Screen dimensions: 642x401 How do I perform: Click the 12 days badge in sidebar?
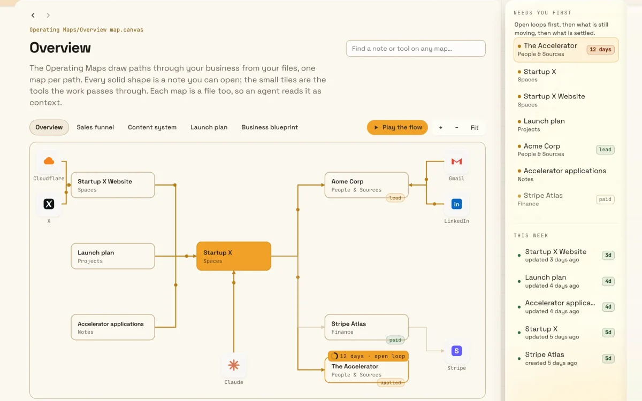[x=601, y=50]
